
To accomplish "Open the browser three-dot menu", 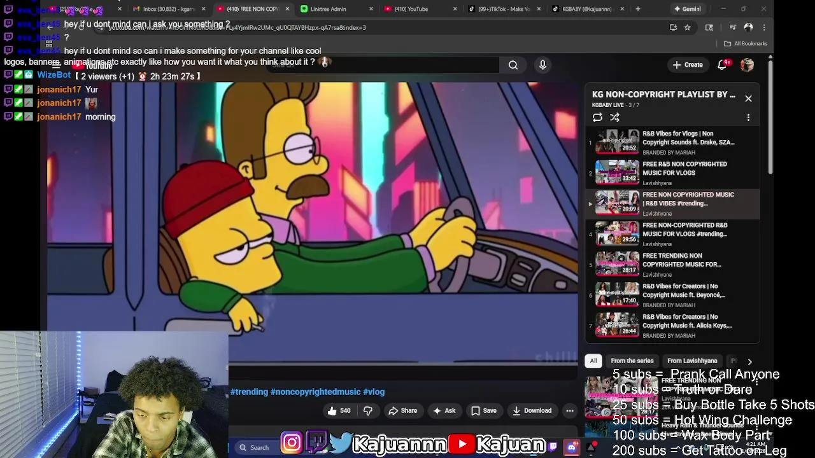I will (x=764, y=27).
